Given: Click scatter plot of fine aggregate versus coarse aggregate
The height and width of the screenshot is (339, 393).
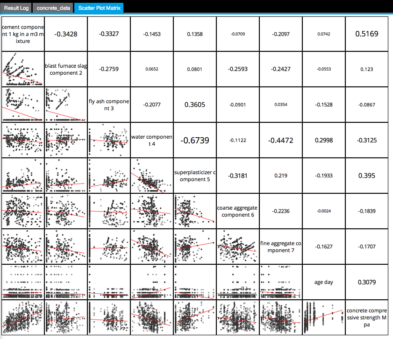Looking at the screenshot, I should pyautogui.click(x=238, y=247).
